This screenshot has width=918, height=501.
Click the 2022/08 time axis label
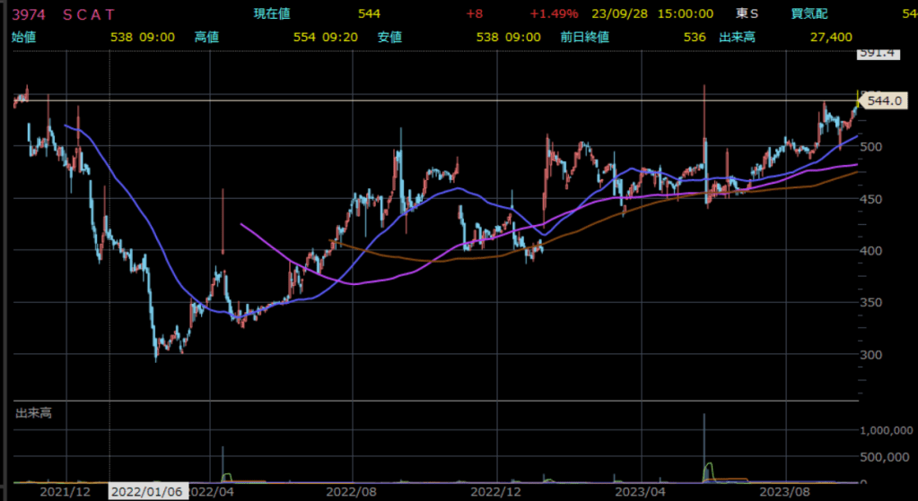(352, 491)
